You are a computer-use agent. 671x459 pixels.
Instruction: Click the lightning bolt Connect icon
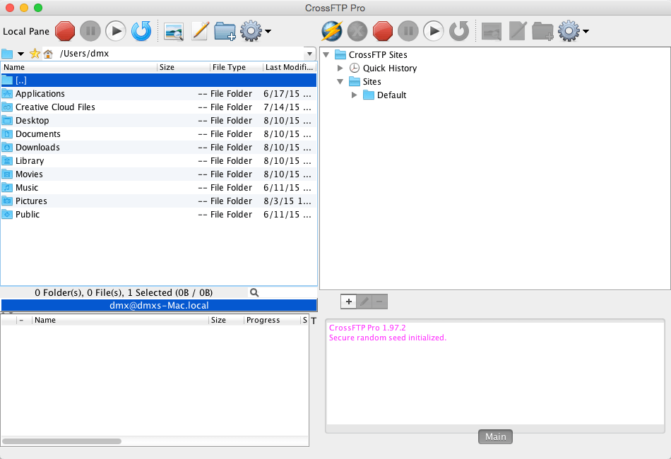[x=332, y=31]
